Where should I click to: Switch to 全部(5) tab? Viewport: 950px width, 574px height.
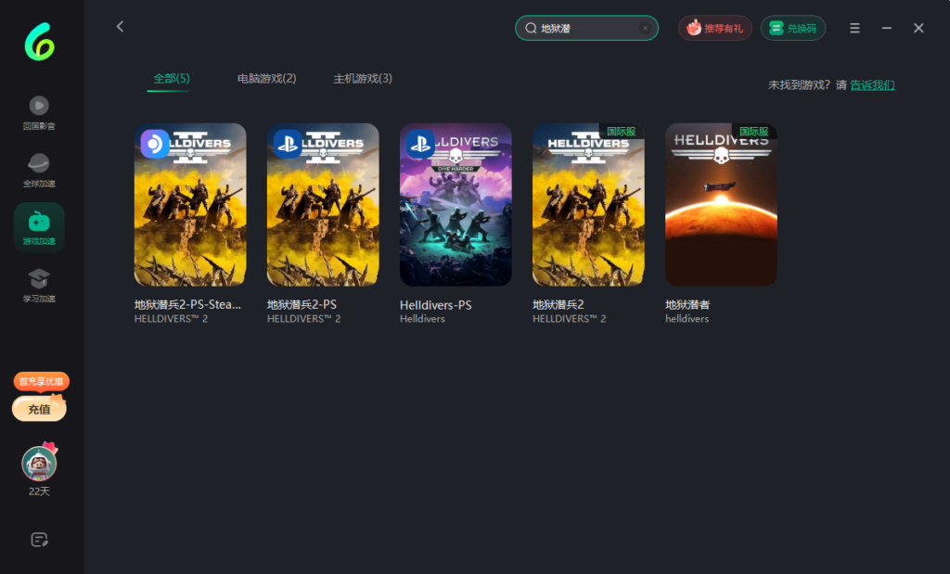(x=172, y=79)
